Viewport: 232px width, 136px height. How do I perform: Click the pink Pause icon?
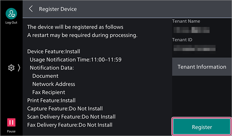pos(11,123)
